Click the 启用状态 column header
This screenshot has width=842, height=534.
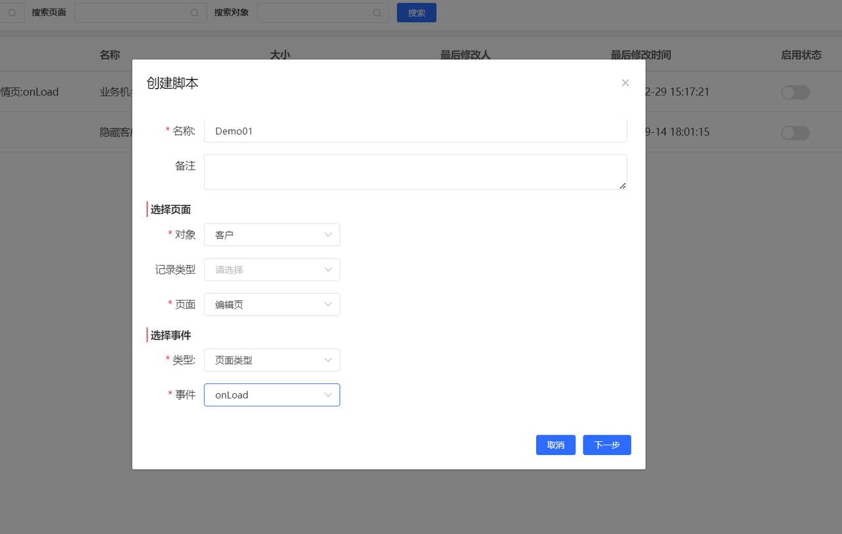(801, 55)
